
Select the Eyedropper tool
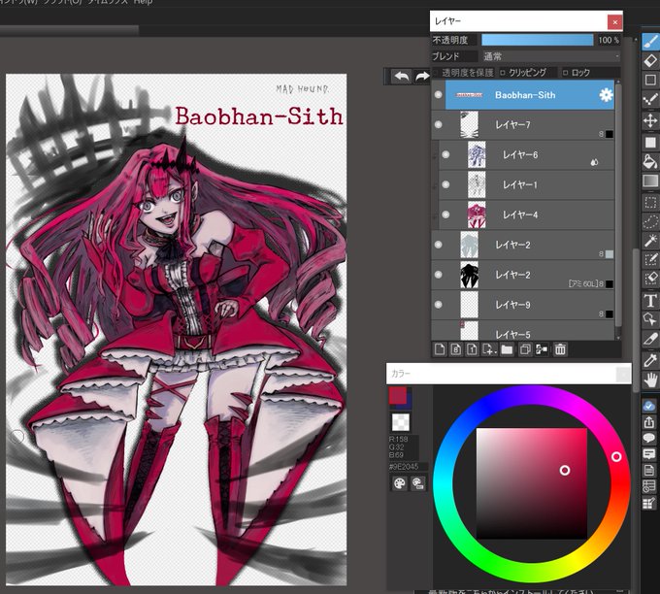(650, 360)
